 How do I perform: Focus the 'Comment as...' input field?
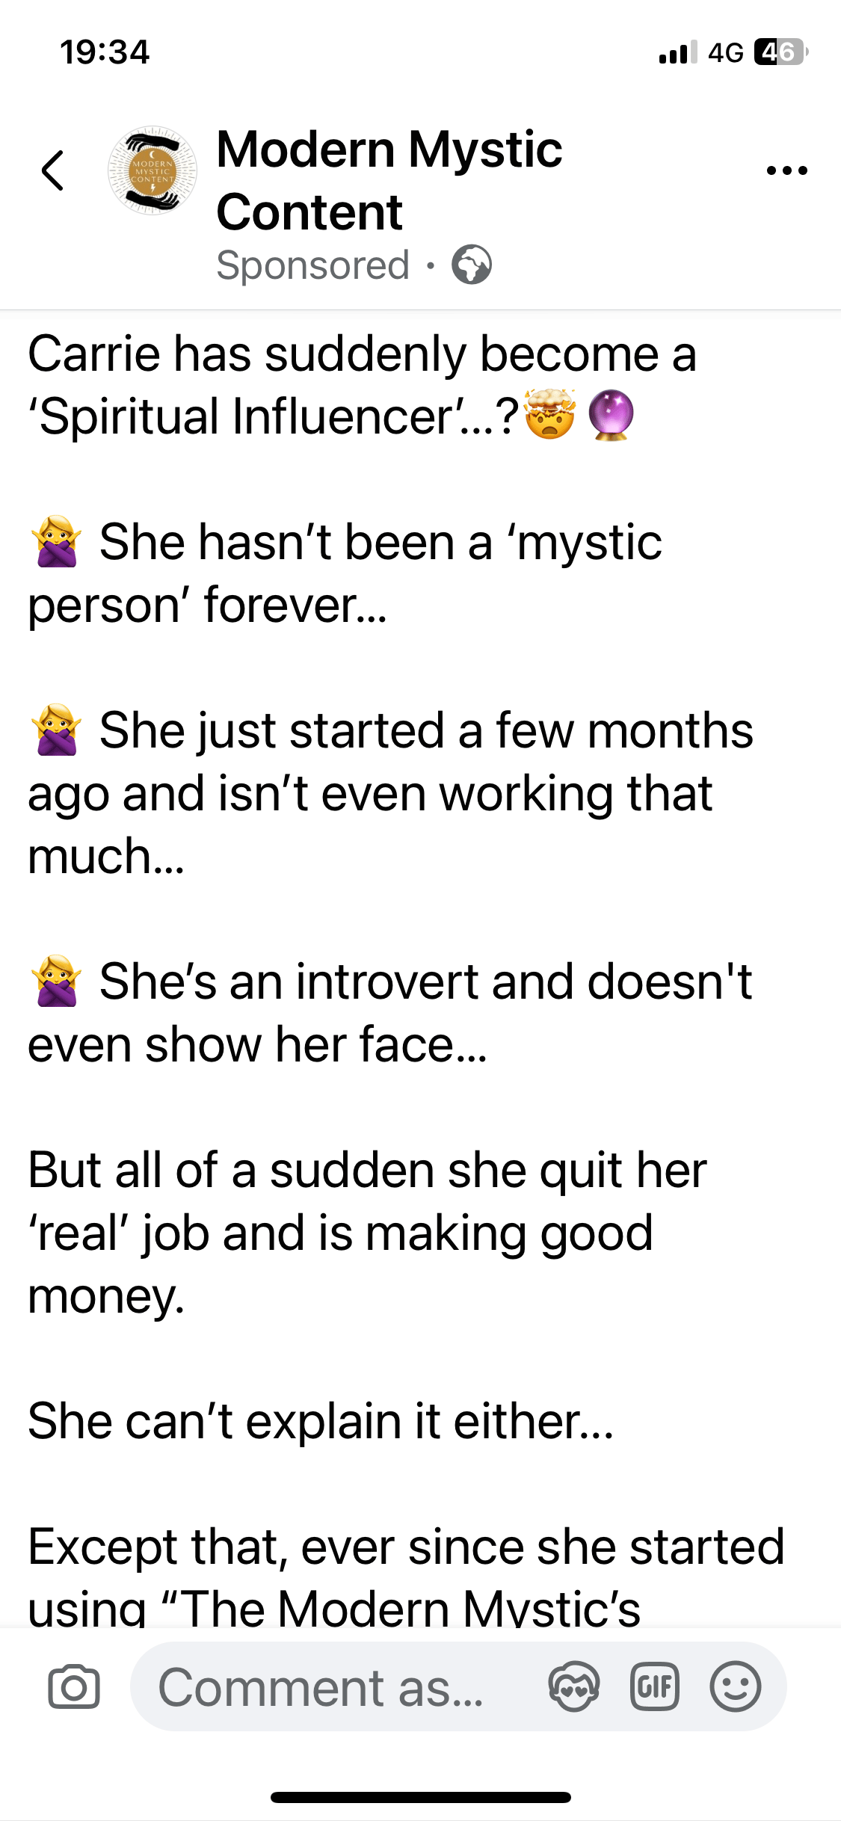tap(321, 1687)
